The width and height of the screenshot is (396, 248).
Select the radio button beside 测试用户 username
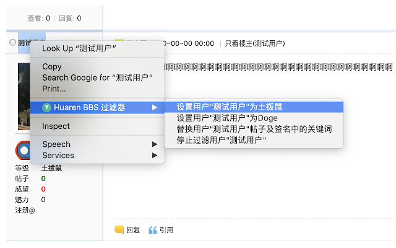[12, 42]
